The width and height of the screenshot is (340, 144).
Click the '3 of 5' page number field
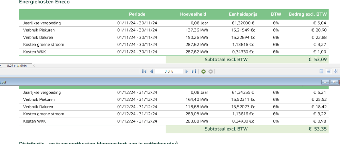(169, 71)
